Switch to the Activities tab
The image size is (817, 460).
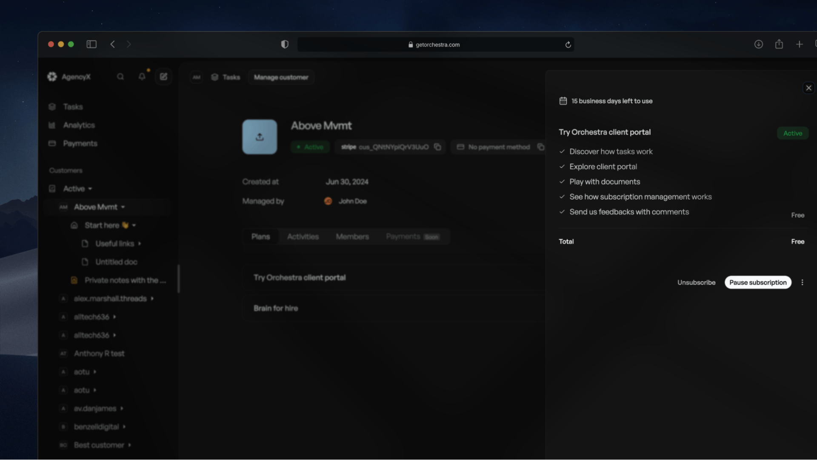(x=303, y=237)
